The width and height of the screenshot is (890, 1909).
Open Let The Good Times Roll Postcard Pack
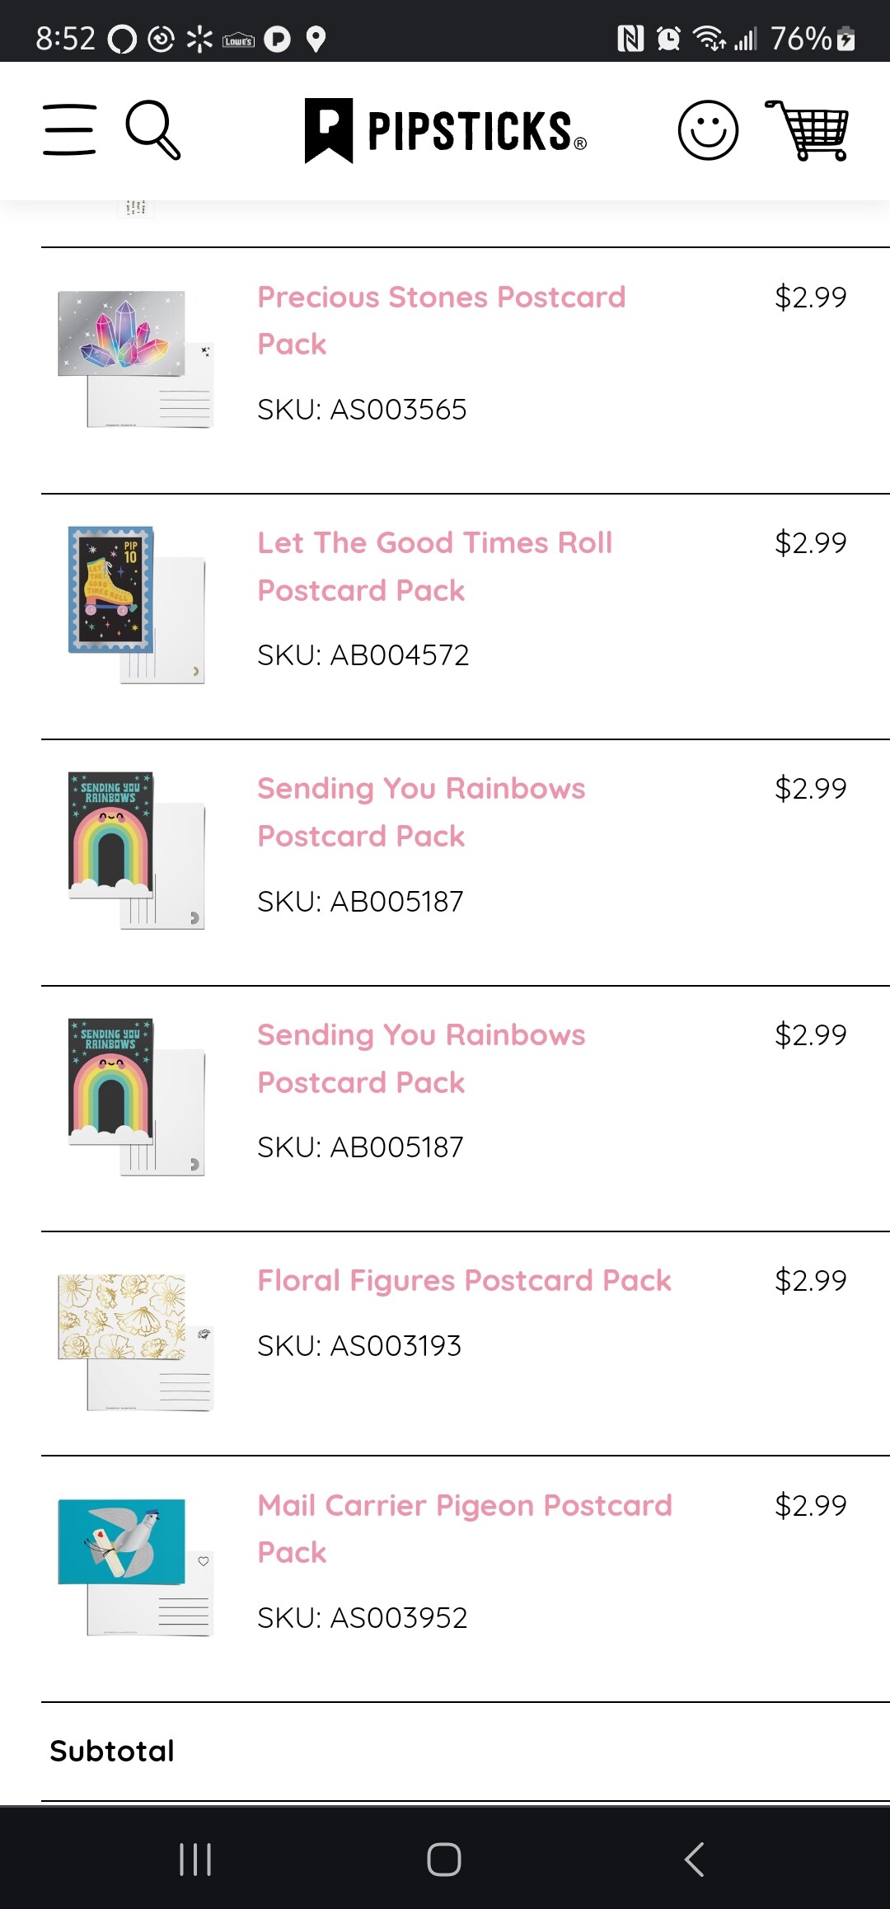point(435,566)
